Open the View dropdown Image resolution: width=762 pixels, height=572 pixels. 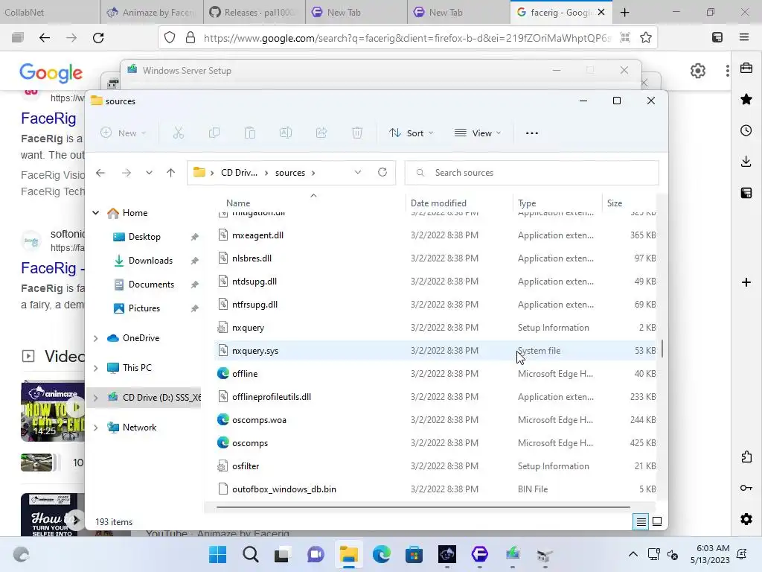pos(477,133)
